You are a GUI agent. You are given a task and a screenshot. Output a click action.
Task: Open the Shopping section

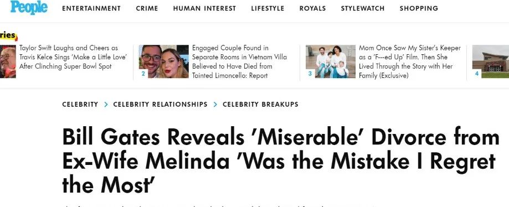click(419, 8)
